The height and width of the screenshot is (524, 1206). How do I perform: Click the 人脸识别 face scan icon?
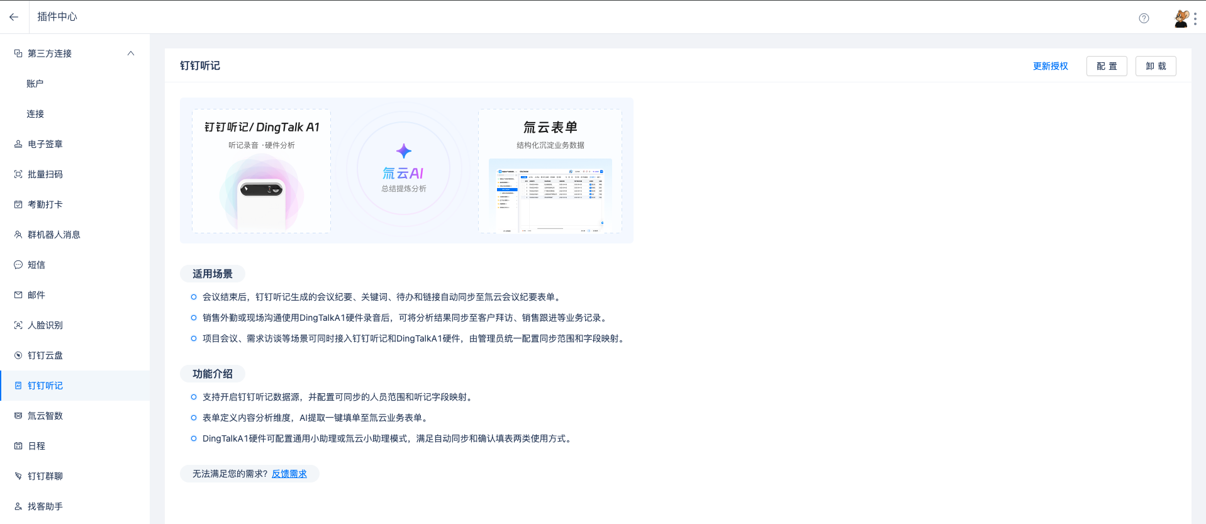pos(18,325)
